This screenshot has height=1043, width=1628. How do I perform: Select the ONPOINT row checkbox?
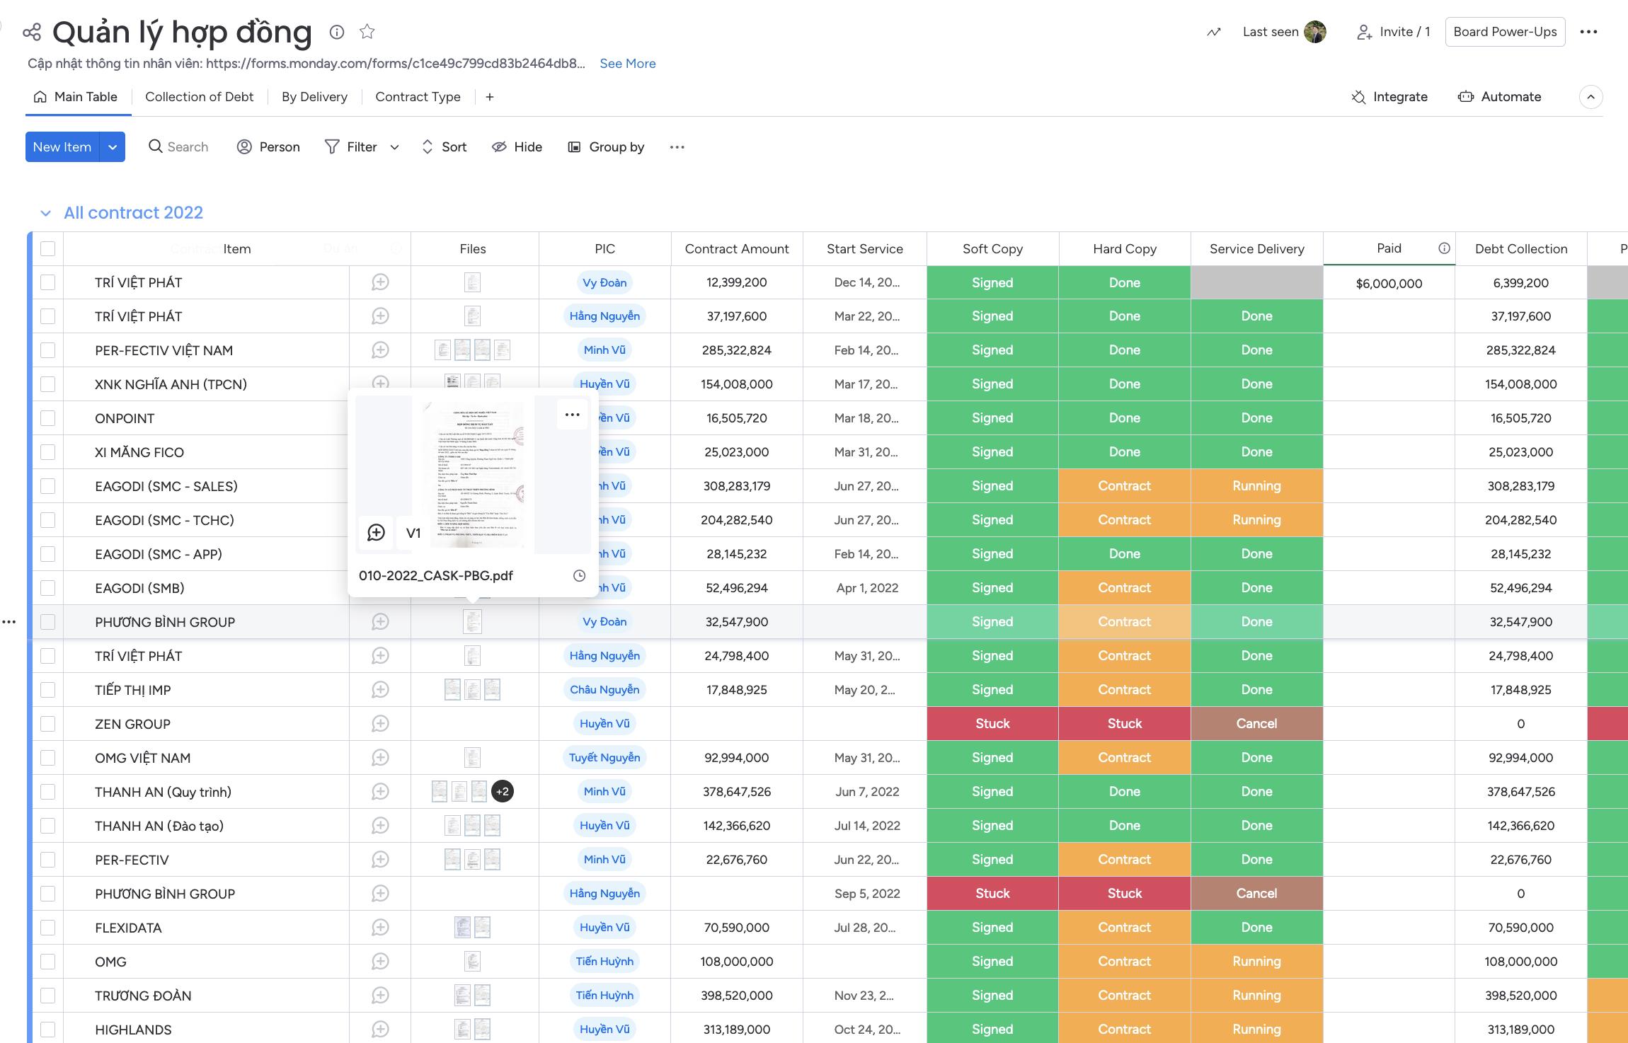coord(48,418)
